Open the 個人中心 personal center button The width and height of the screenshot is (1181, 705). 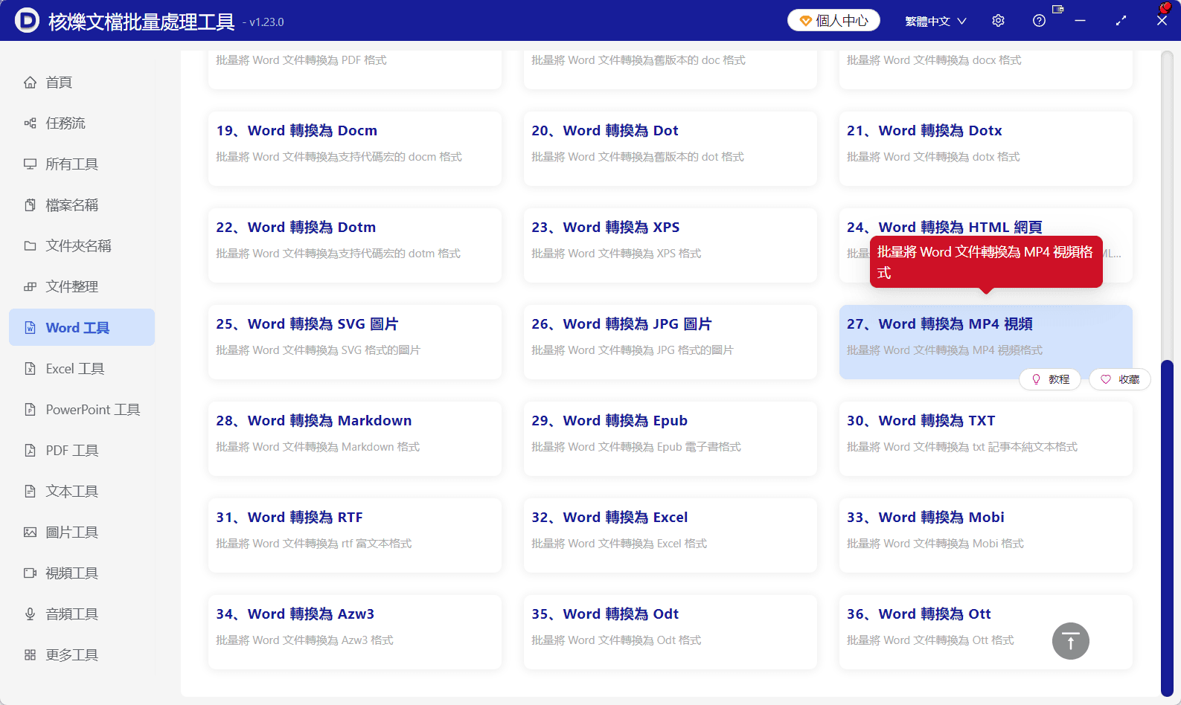point(833,21)
